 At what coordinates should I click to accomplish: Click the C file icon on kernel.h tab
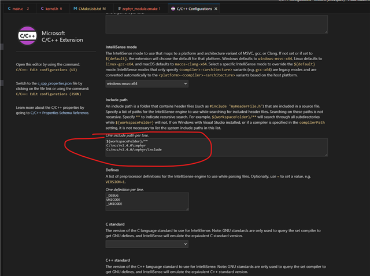click(42, 9)
